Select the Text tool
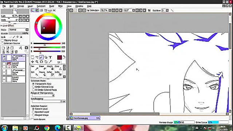The image size is (233, 131). pos(50,57)
